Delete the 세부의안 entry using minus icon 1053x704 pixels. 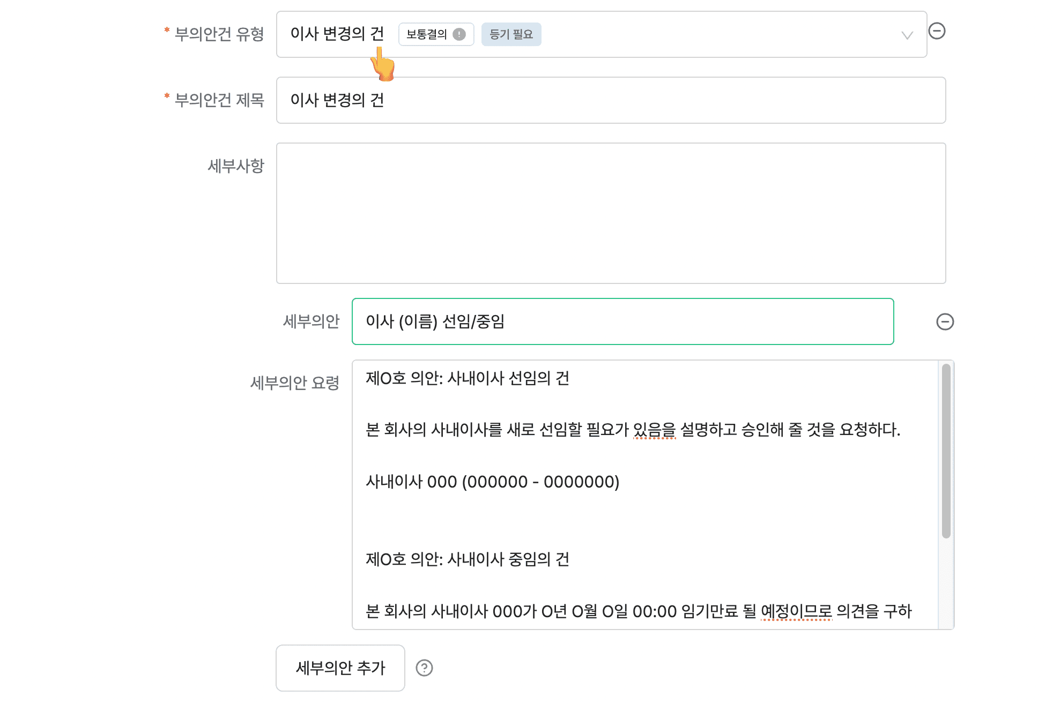[x=945, y=321]
